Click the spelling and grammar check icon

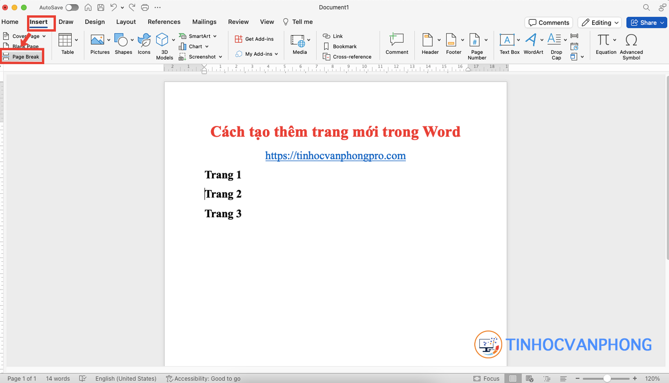tap(83, 378)
